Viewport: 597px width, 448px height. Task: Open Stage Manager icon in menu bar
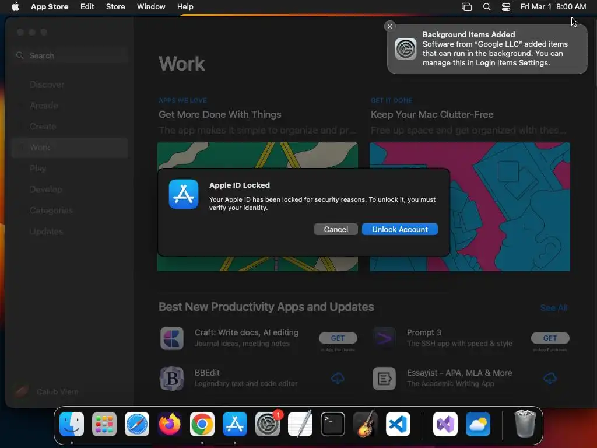[466, 7]
